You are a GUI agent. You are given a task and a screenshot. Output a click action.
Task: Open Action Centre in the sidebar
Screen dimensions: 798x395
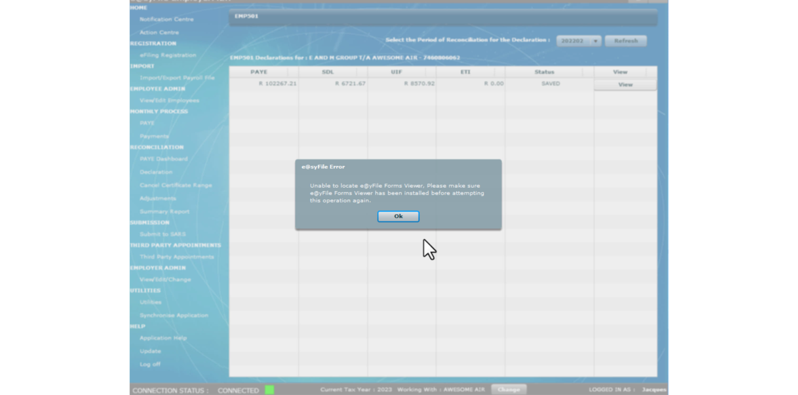(159, 32)
